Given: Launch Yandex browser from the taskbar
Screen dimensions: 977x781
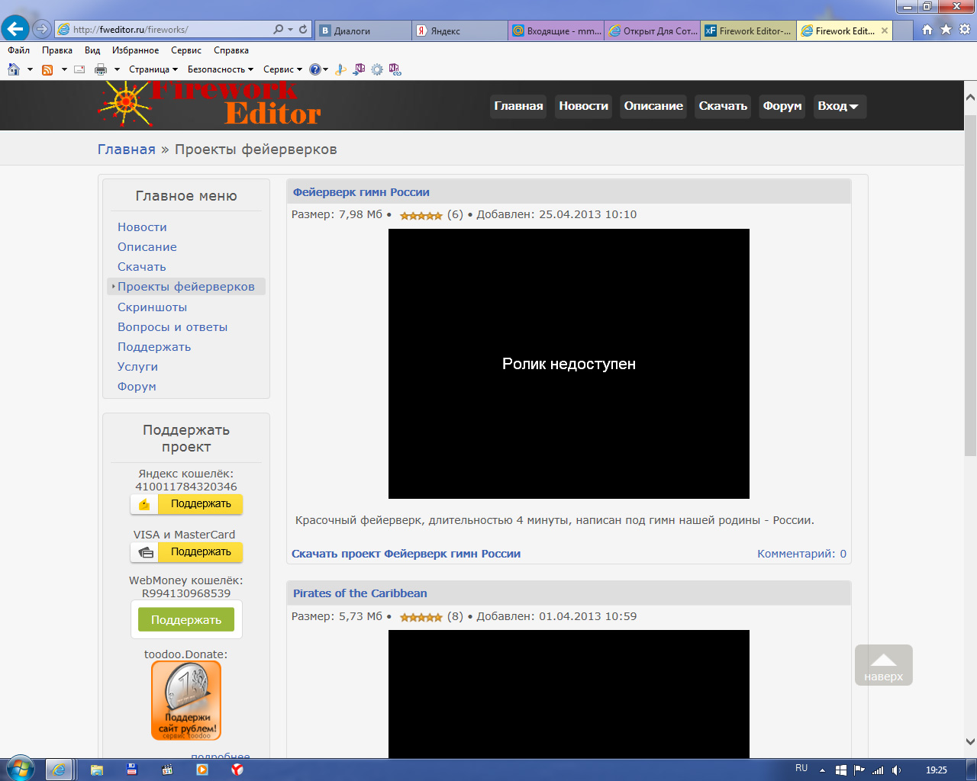Looking at the screenshot, I should (x=237, y=770).
